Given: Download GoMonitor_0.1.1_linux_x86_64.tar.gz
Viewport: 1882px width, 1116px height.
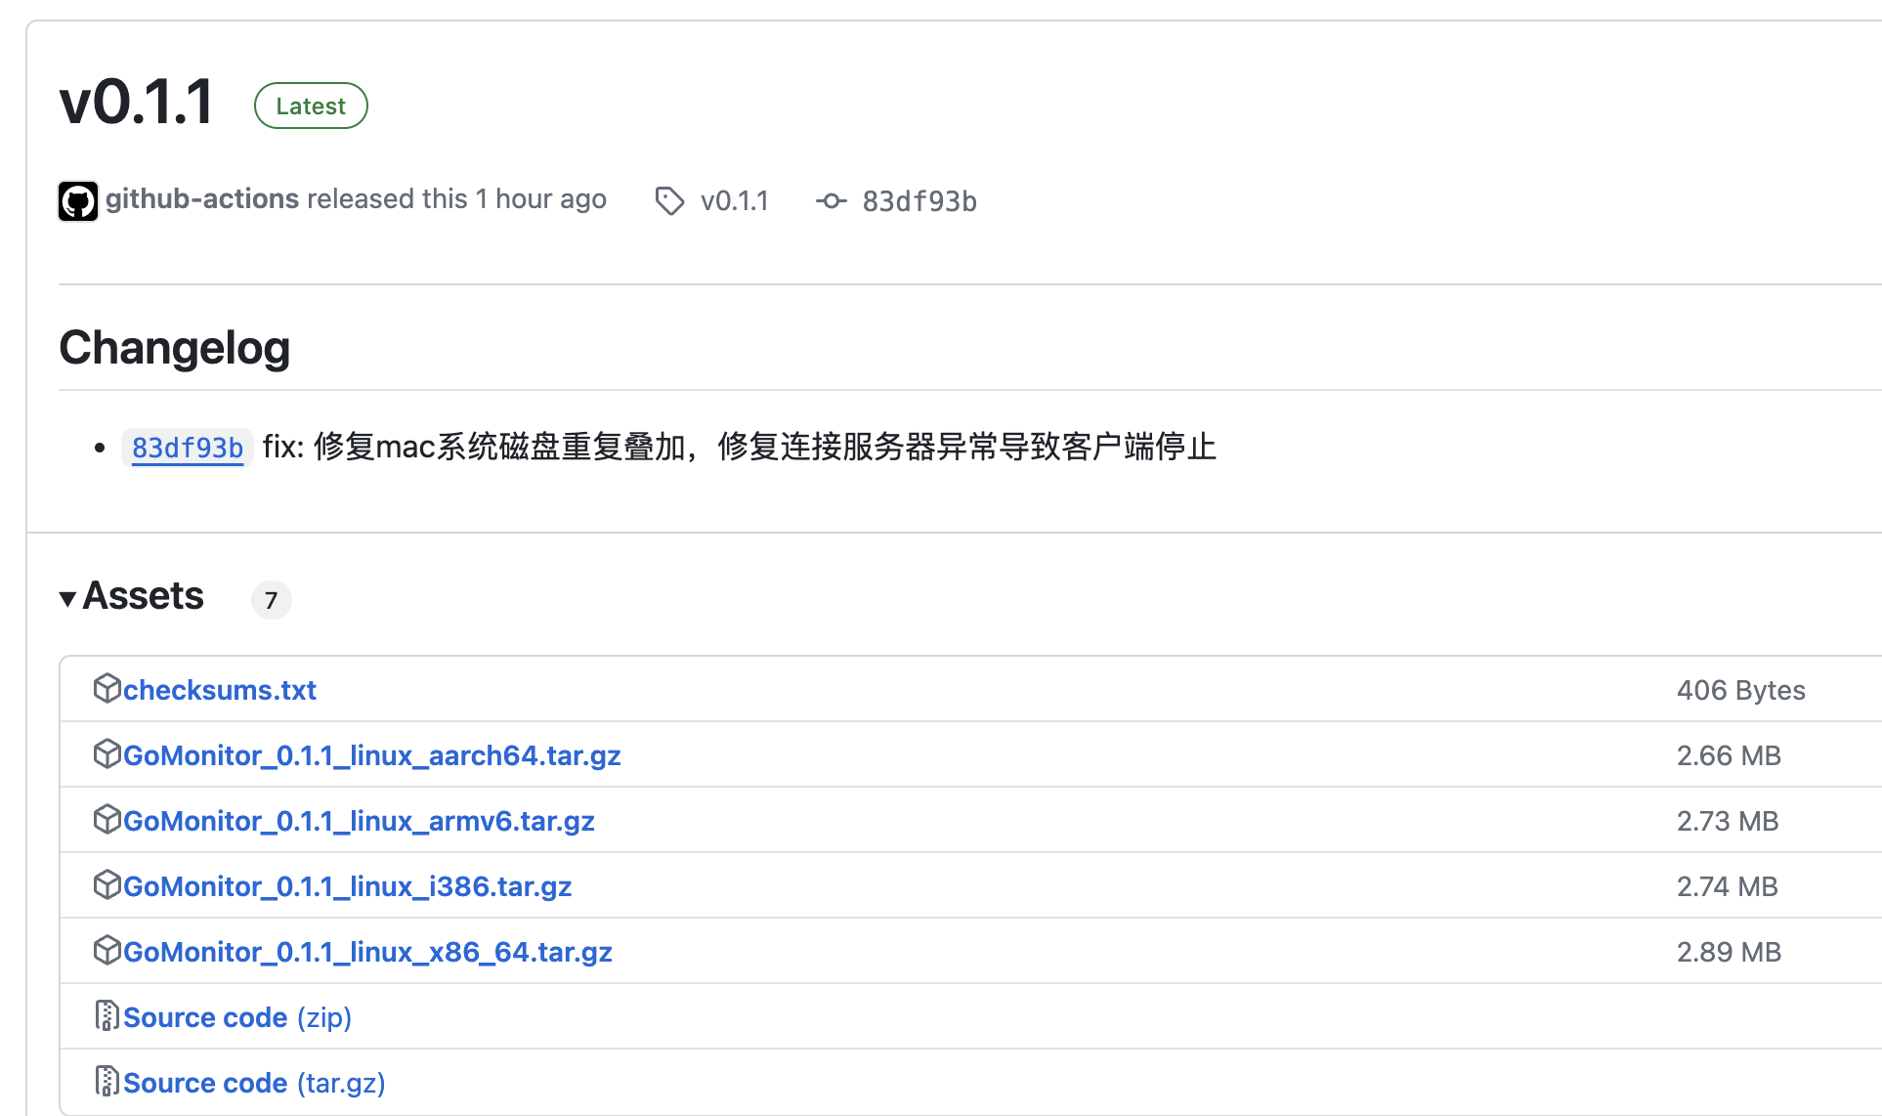Looking at the screenshot, I should click(367, 952).
